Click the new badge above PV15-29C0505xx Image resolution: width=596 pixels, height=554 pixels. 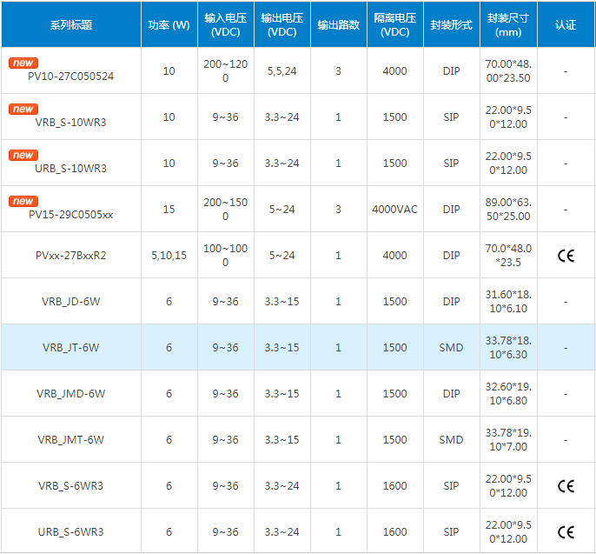[23, 202]
